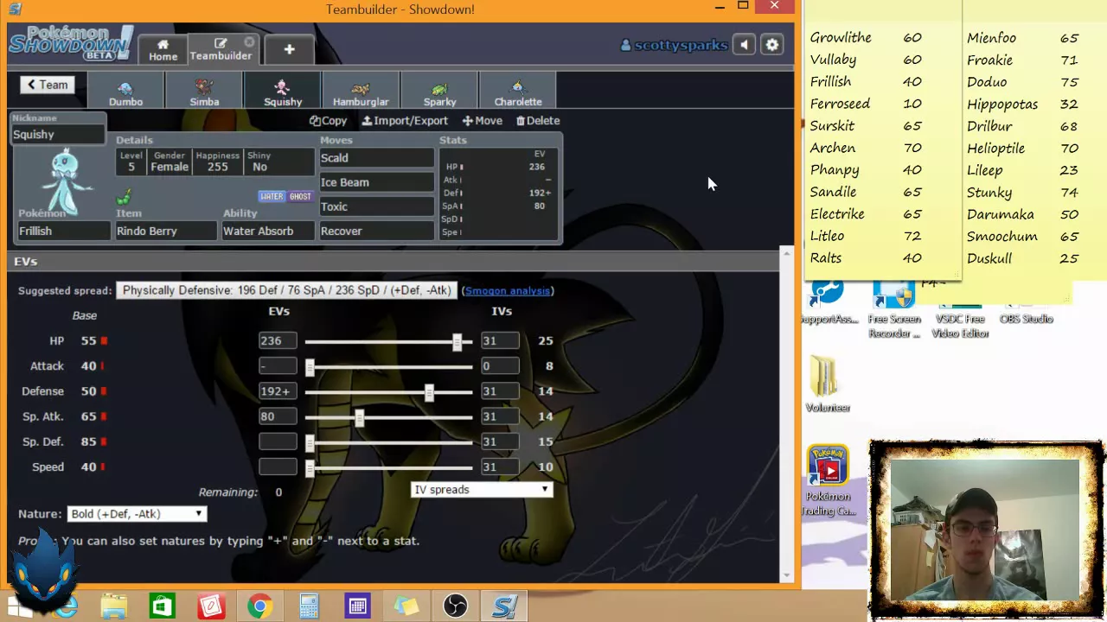1107x622 pixels.
Task: Open the scottysparks user name
Action: coord(674,45)
